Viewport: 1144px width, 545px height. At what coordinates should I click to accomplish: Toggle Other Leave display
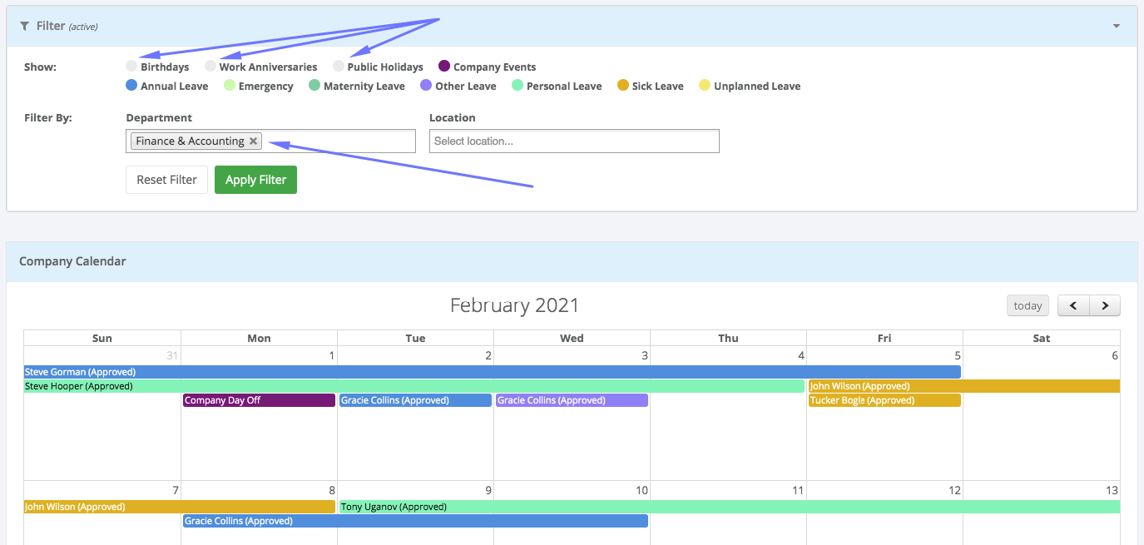point(426,85)
